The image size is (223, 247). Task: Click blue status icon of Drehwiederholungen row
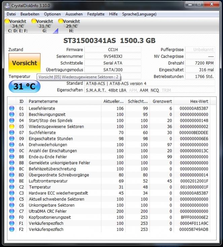12,145
